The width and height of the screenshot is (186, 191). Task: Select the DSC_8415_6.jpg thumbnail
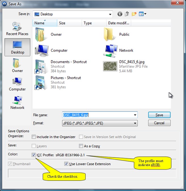(x=110, y=66)
